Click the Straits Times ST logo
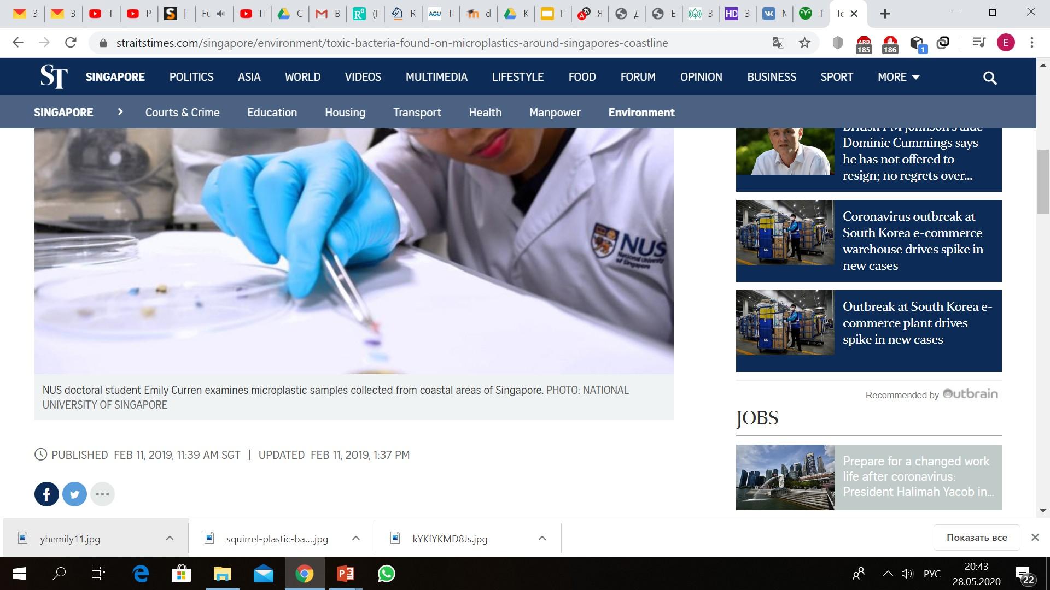This screenshot has width=1050, height=590. pos(54,77)
